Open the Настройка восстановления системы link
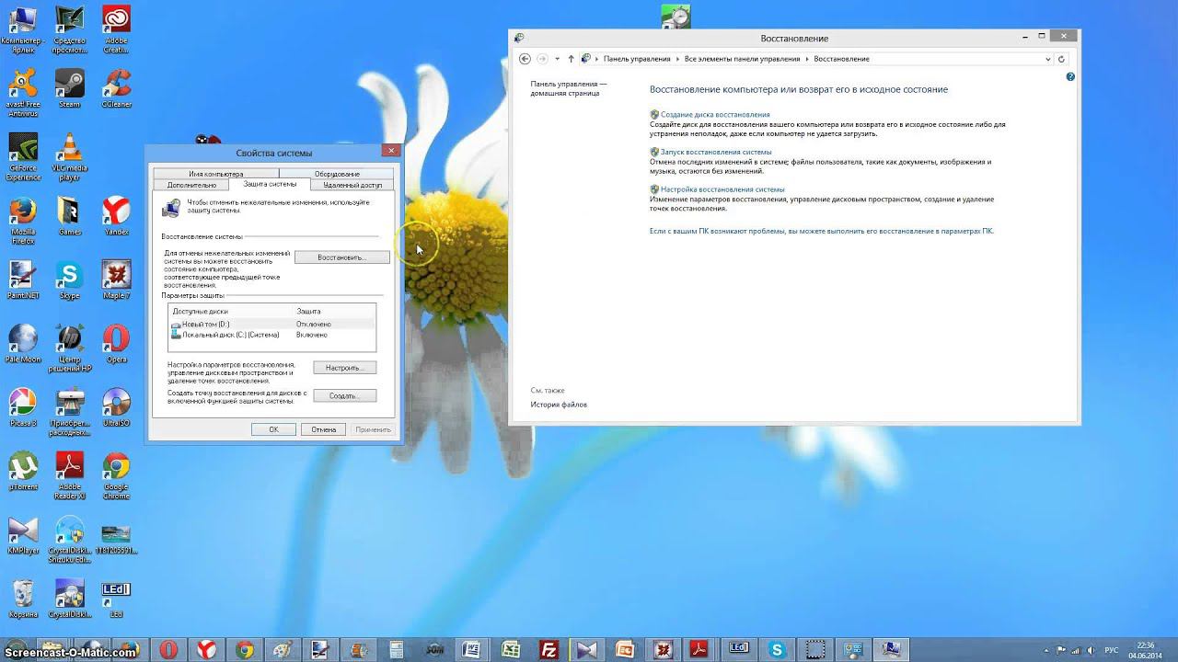This screenshot has width=1178, height=662. pyautogui.click(x=722, y=189)
